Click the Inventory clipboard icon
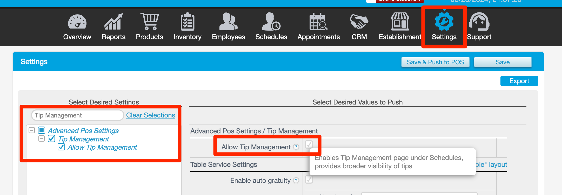 (x=187, y=22)
